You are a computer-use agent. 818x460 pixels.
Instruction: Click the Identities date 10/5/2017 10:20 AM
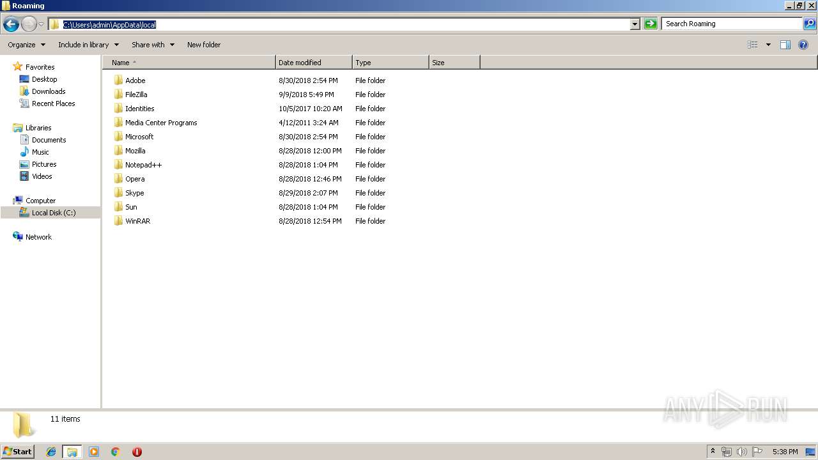pos(311,109)
